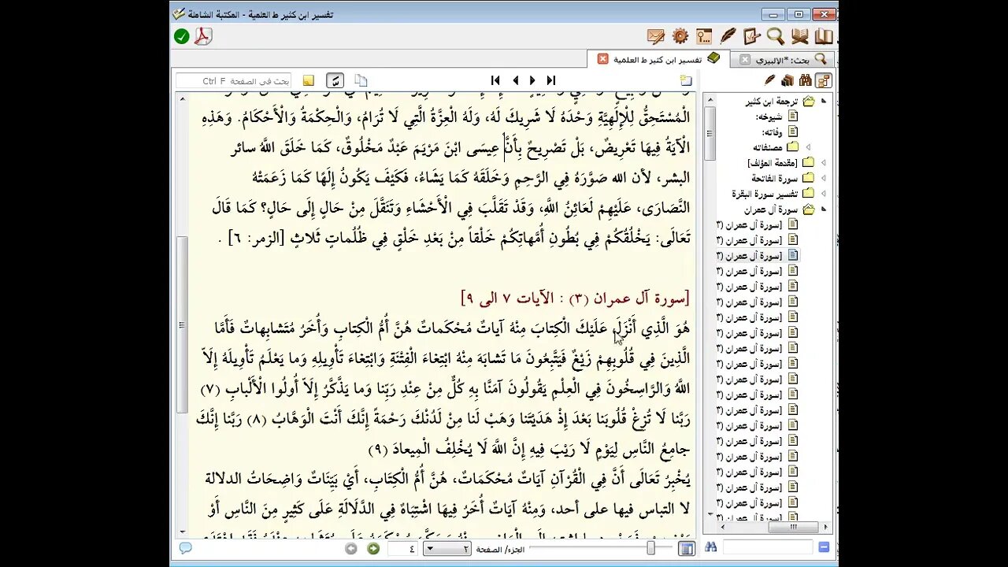The image size is (1008, 567).
Task: Open the PDF export icon
Action: pyautogui.click(x=203, y=36)
